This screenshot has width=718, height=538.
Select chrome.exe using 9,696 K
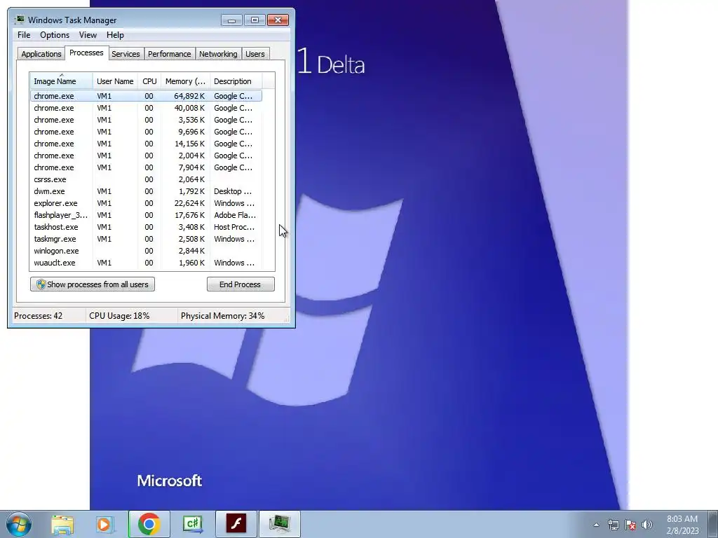pyautogui.click(x=146, y=132)
